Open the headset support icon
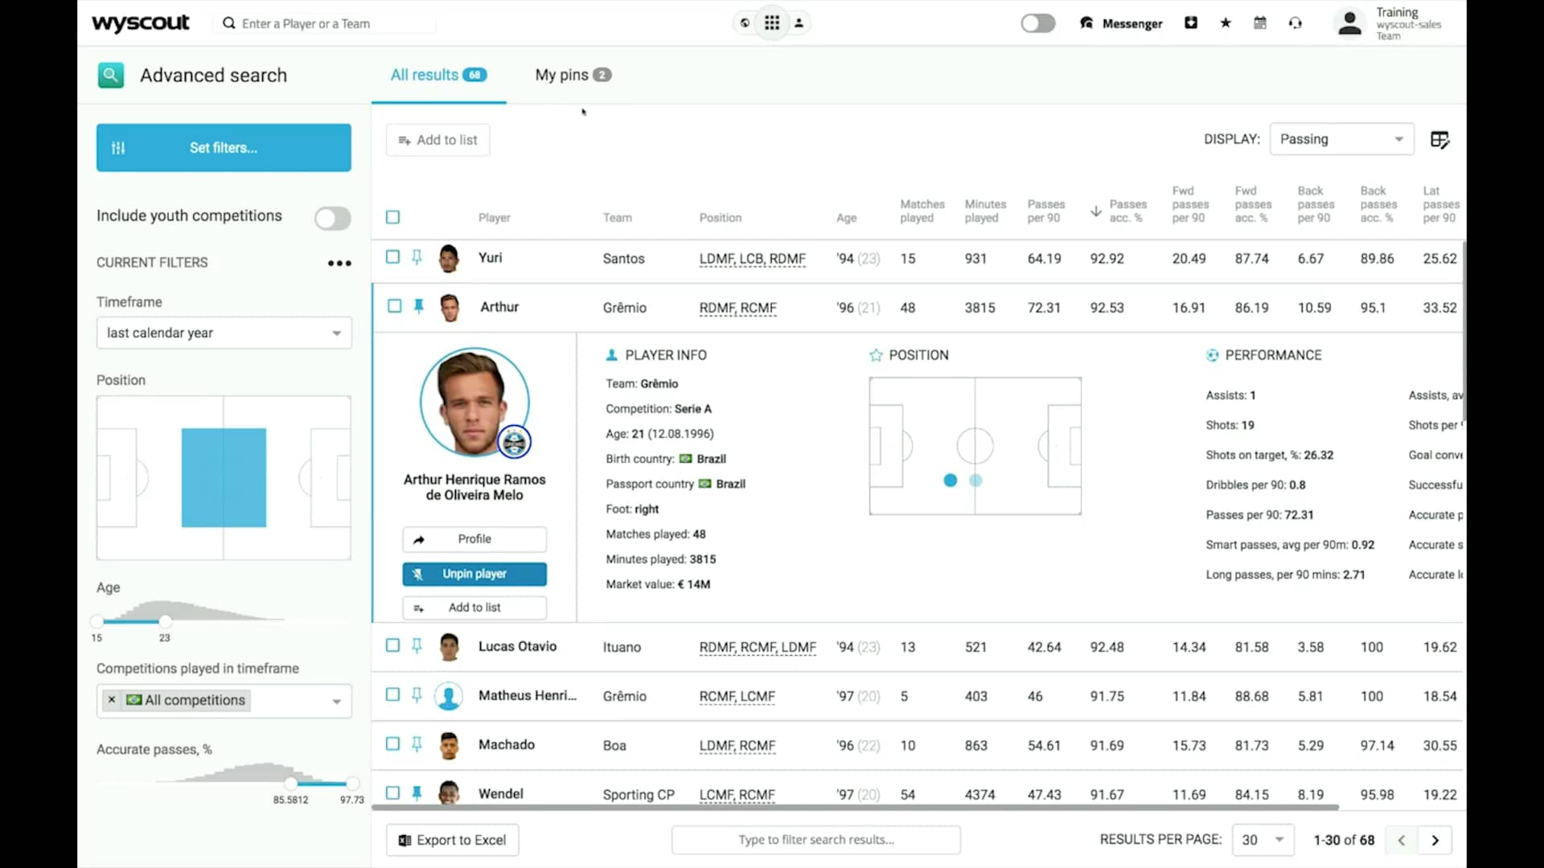Image resolution: width=1544 pixels, height=868 pixels. coord(1295,23)
